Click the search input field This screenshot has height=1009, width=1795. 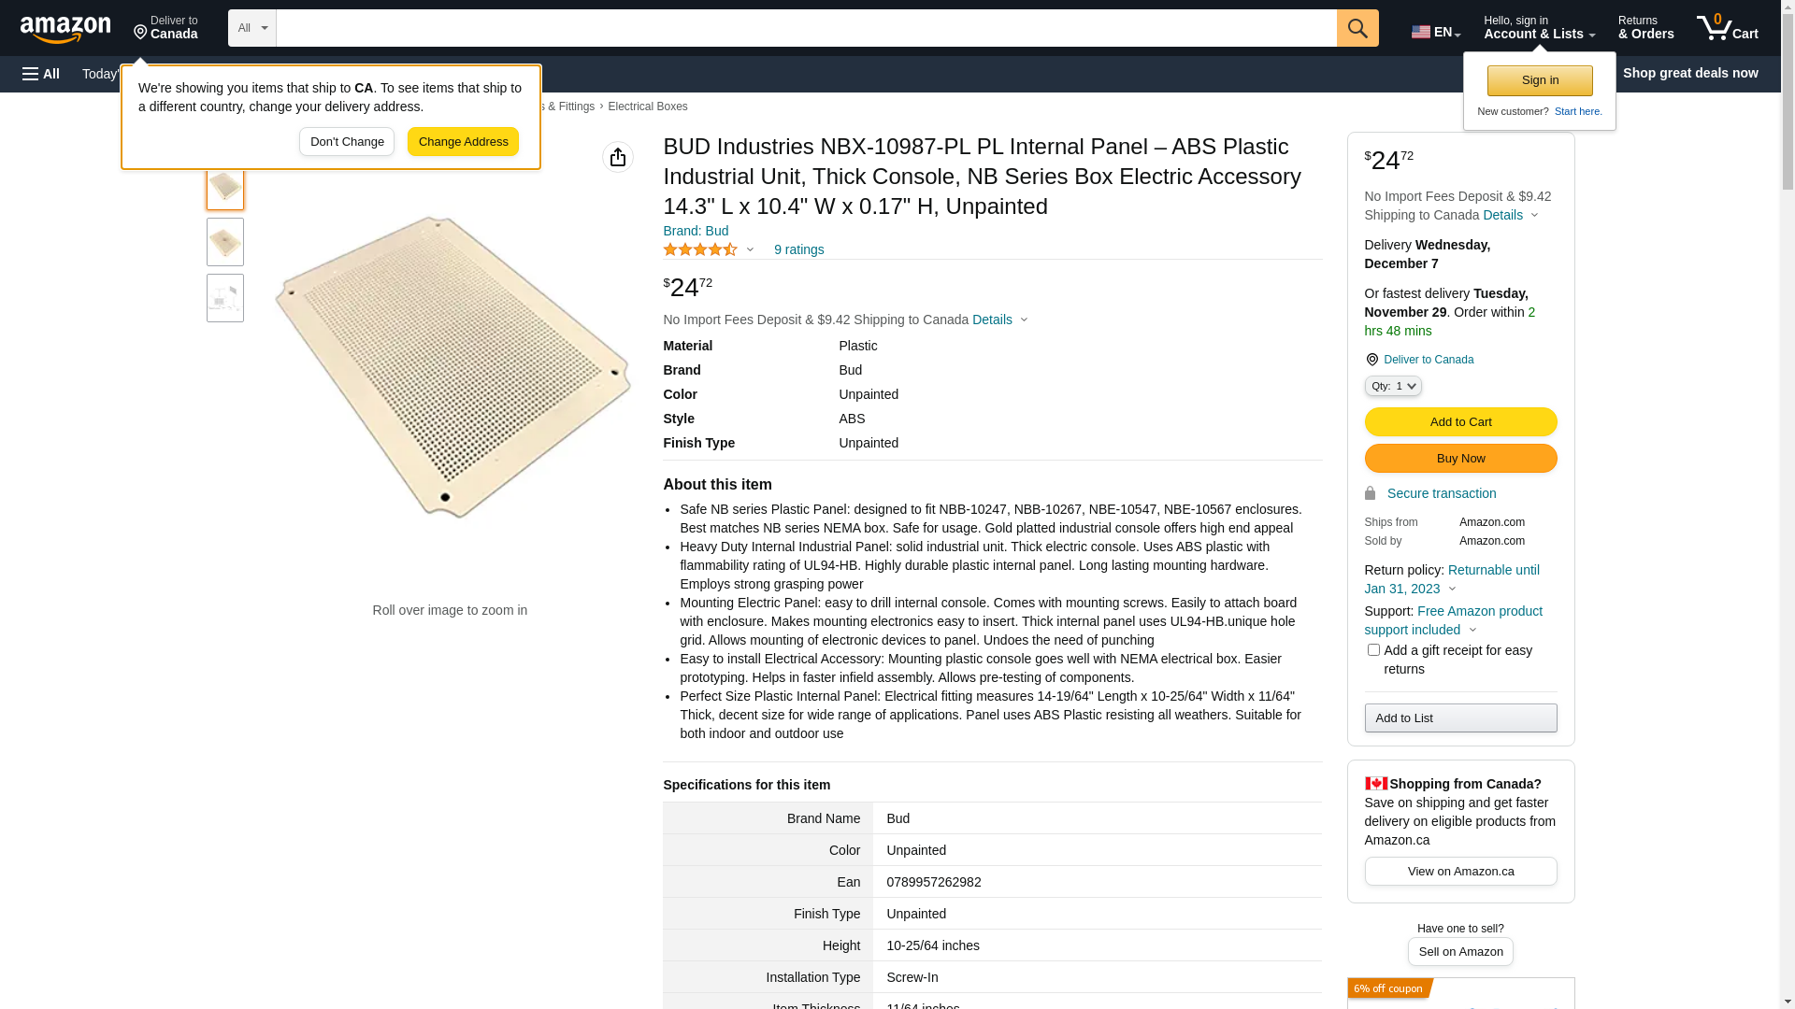coord(806,28)
